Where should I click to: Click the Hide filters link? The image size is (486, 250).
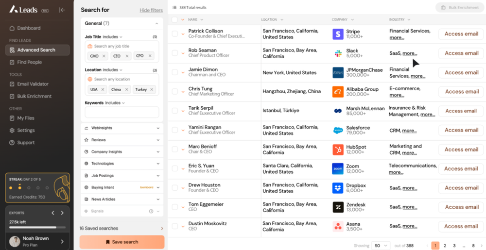coord(151,10)
